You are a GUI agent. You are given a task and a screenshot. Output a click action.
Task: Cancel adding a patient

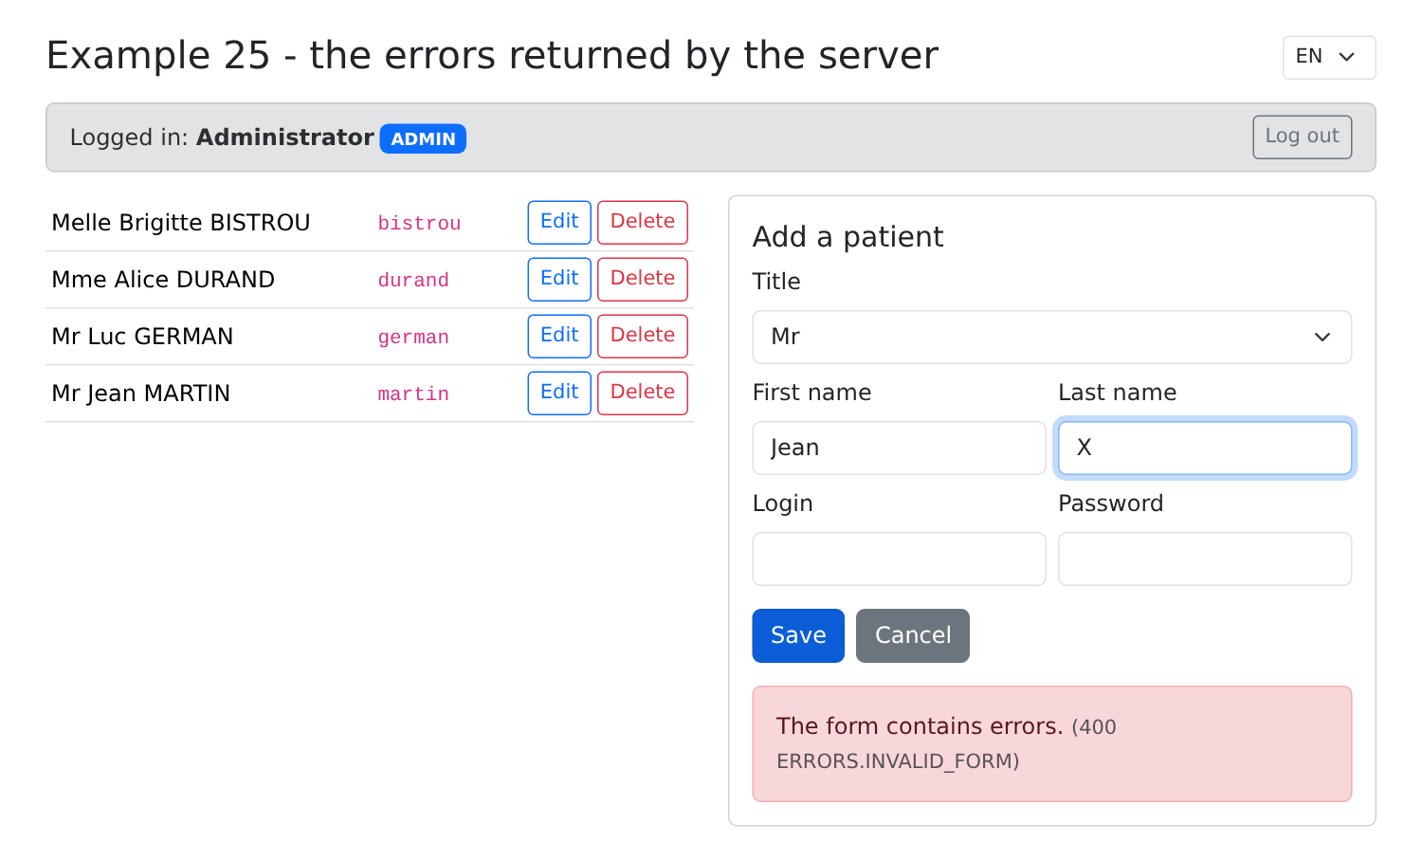(x=912, y=635)
